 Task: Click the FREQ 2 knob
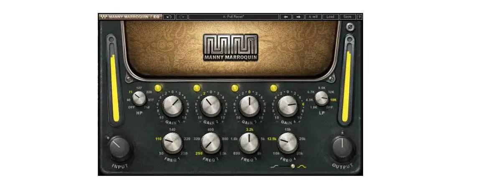point(211,143)
